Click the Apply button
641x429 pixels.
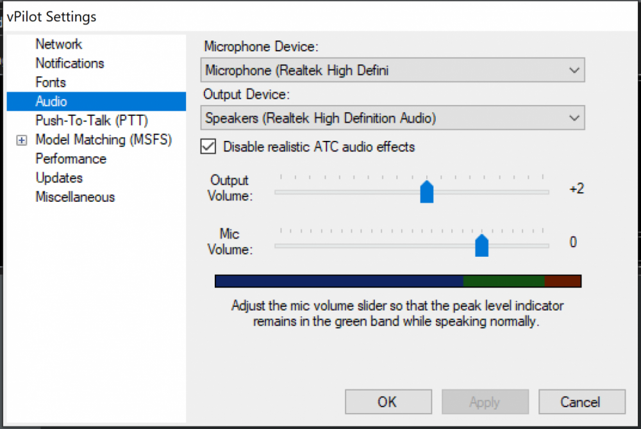485,402
